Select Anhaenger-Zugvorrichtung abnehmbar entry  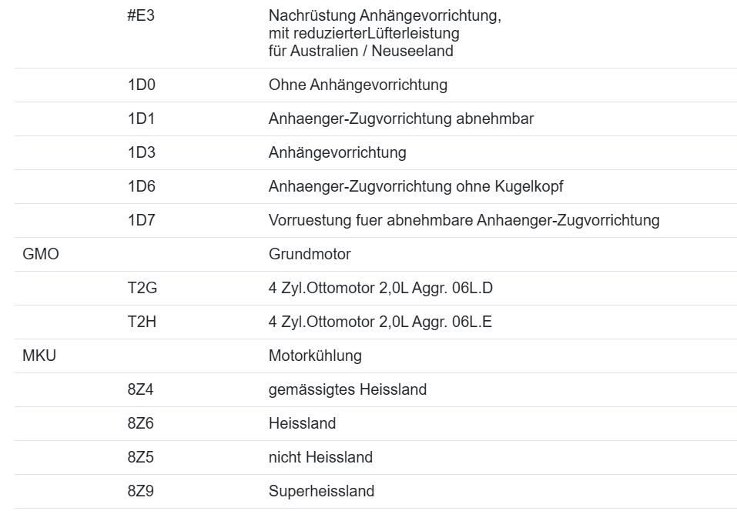point(400,119)
